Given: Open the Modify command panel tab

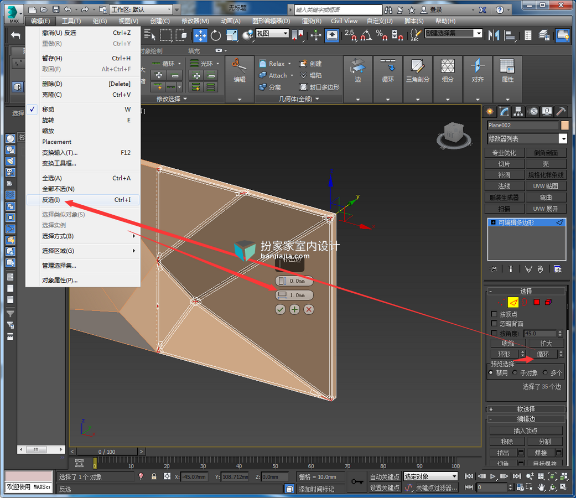Looking at the screenshot, I should pyautogui.click(x=504, y=112).
